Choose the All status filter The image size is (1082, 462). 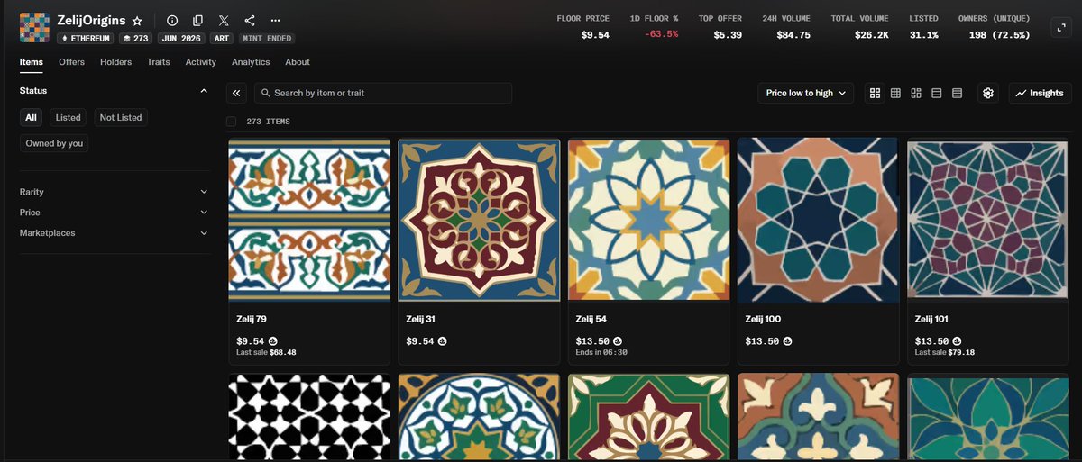pyautogui.click(x=32, y=117)
